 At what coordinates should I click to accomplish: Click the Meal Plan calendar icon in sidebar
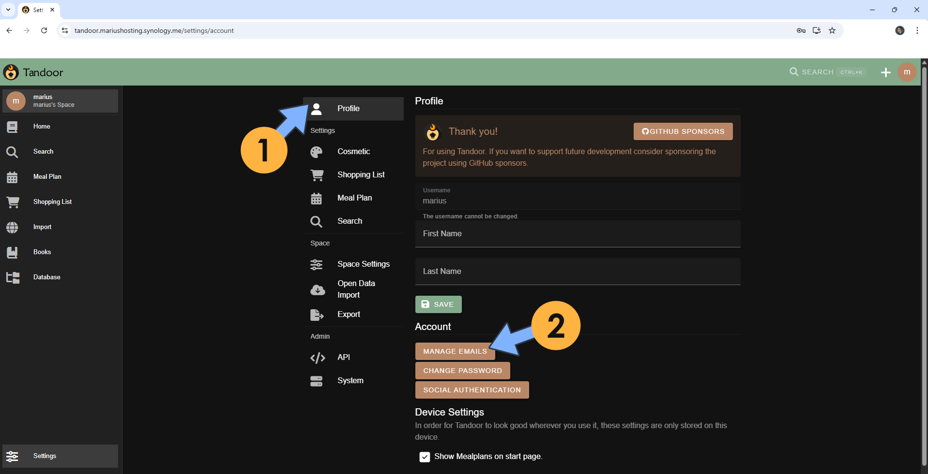click(12, 177)
